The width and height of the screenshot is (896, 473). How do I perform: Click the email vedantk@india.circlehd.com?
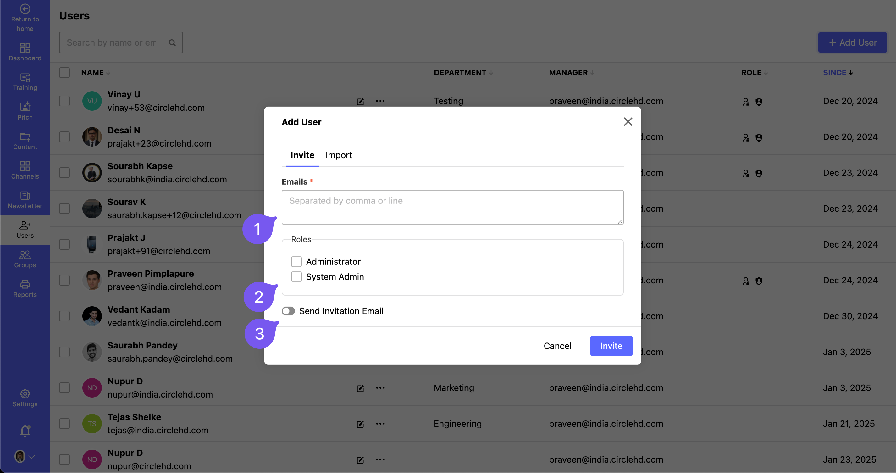[164, 323]
